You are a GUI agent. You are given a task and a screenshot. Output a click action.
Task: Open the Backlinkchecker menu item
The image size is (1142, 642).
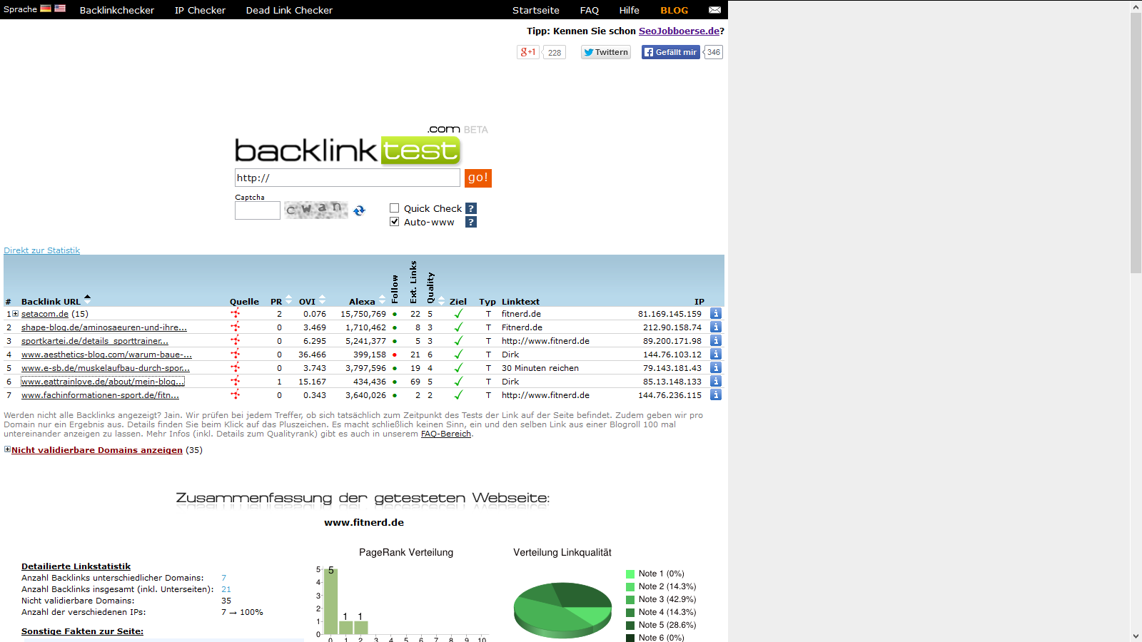coord(117,10)
